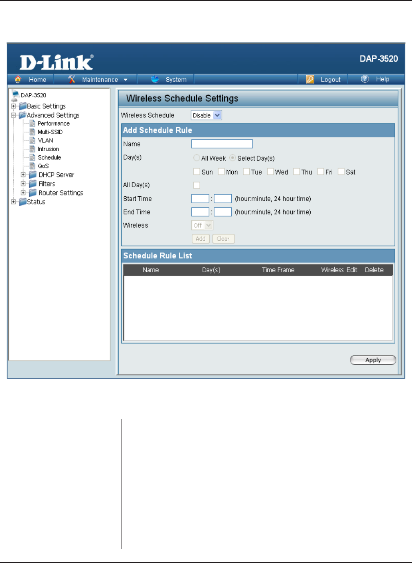Viewport: 412px width, 563px height.
Task: Open Help in the top bar
Action: (x=383, y=79)
